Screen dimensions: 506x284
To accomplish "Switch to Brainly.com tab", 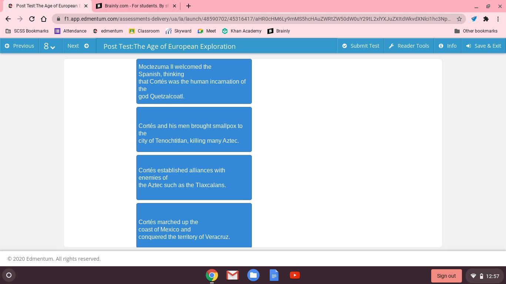I will tap(136, 6).
